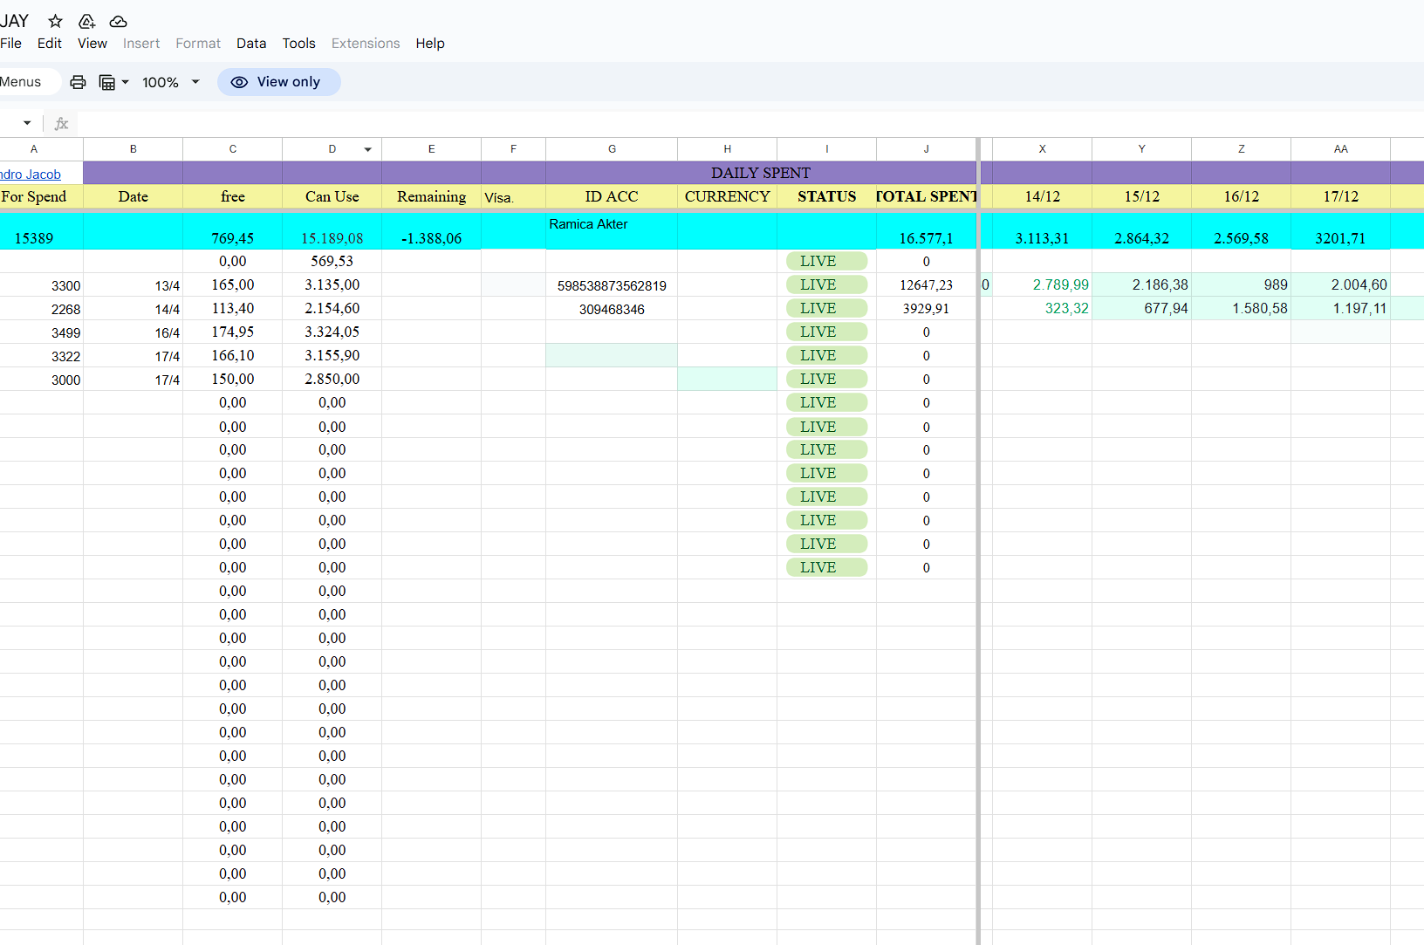Viewport: 1424px width, 945px height.
Task: Select column X header
Action: 1042,149
